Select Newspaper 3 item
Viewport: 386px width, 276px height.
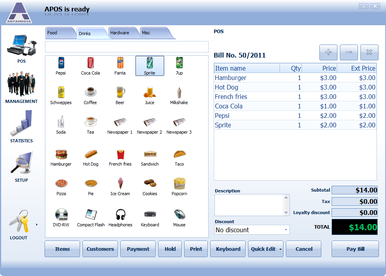[179, 125]
